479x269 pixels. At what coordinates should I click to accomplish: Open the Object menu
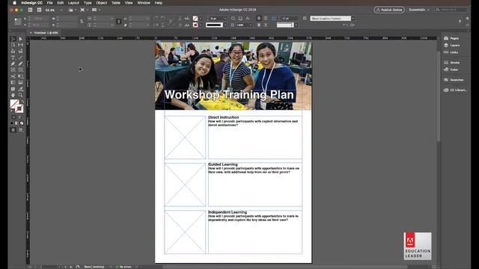point(102,3)
